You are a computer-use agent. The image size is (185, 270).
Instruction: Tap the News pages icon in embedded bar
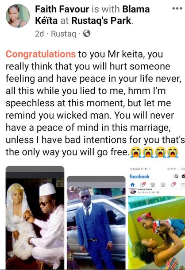pos(163,185)
